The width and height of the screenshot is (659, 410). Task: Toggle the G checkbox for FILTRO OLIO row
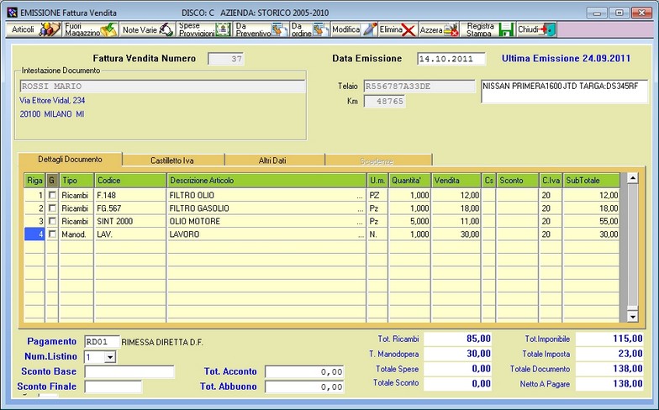[x=52, y=195]
